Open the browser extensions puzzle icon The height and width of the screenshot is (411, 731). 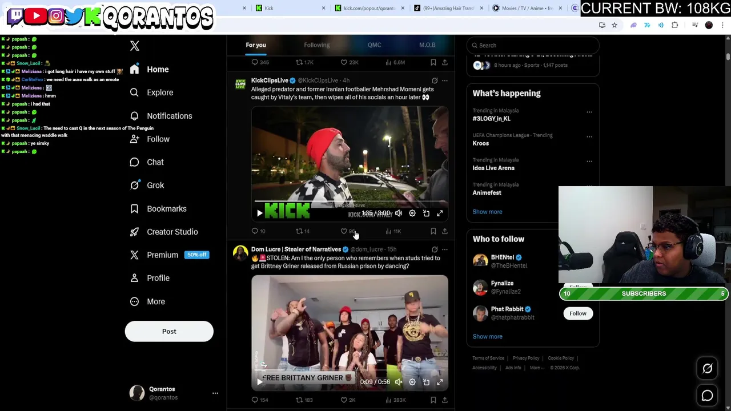click(675, 25)
